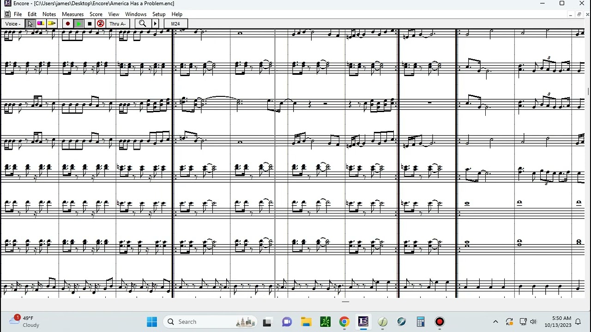
Task: Click the document icon beside File menu
Action: (x=7, y=14)
